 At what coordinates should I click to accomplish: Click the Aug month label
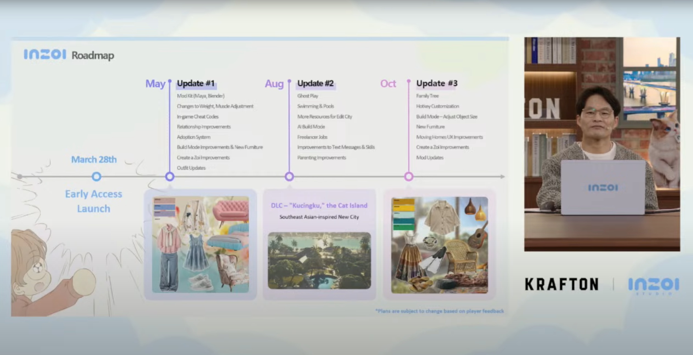[x=274, y=84]
